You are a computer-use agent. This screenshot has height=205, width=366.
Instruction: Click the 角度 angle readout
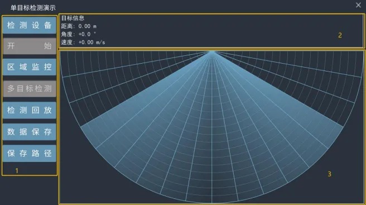coord(78,34)
